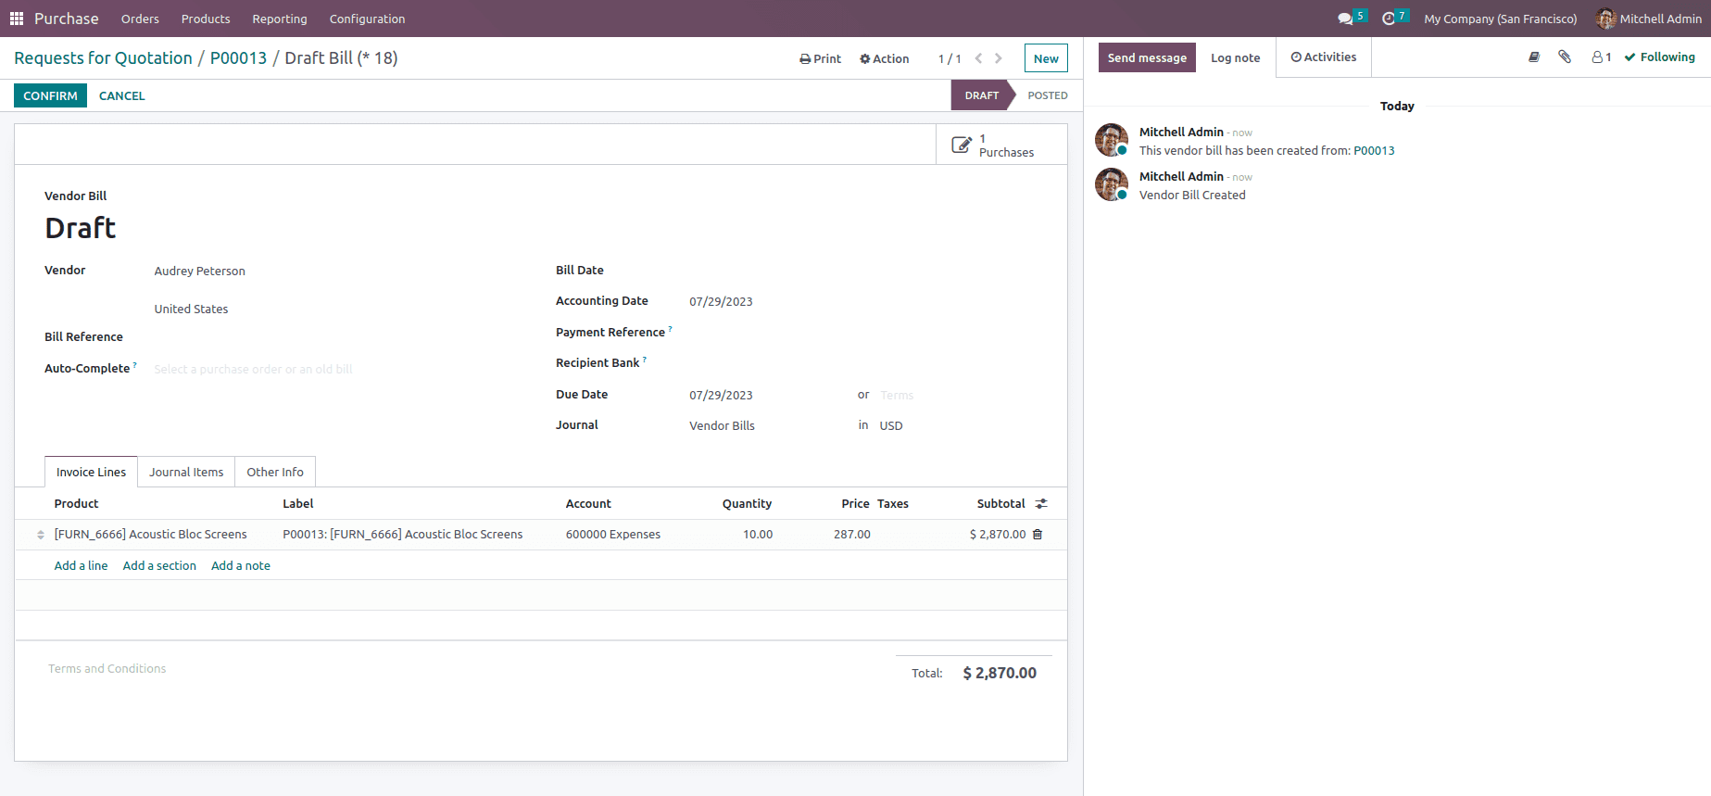This screenshot has width=1711, height=796.
Task: Open the Reporting menu
Action: coord(280,19)
